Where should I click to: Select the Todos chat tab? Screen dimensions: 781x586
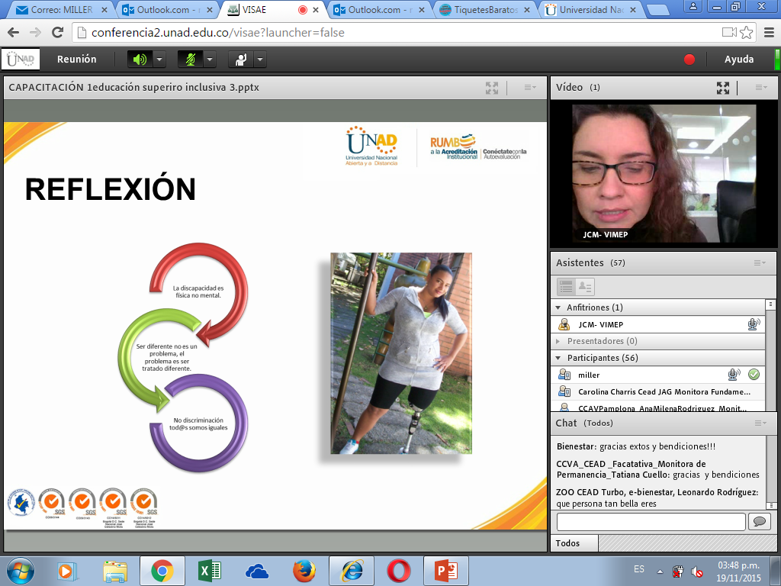(x=568, y=543)
